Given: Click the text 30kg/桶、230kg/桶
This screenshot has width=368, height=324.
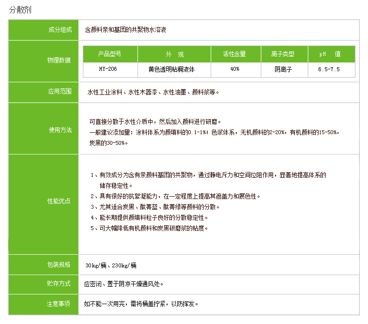Looking at the screenshot, I should (111, 265).
